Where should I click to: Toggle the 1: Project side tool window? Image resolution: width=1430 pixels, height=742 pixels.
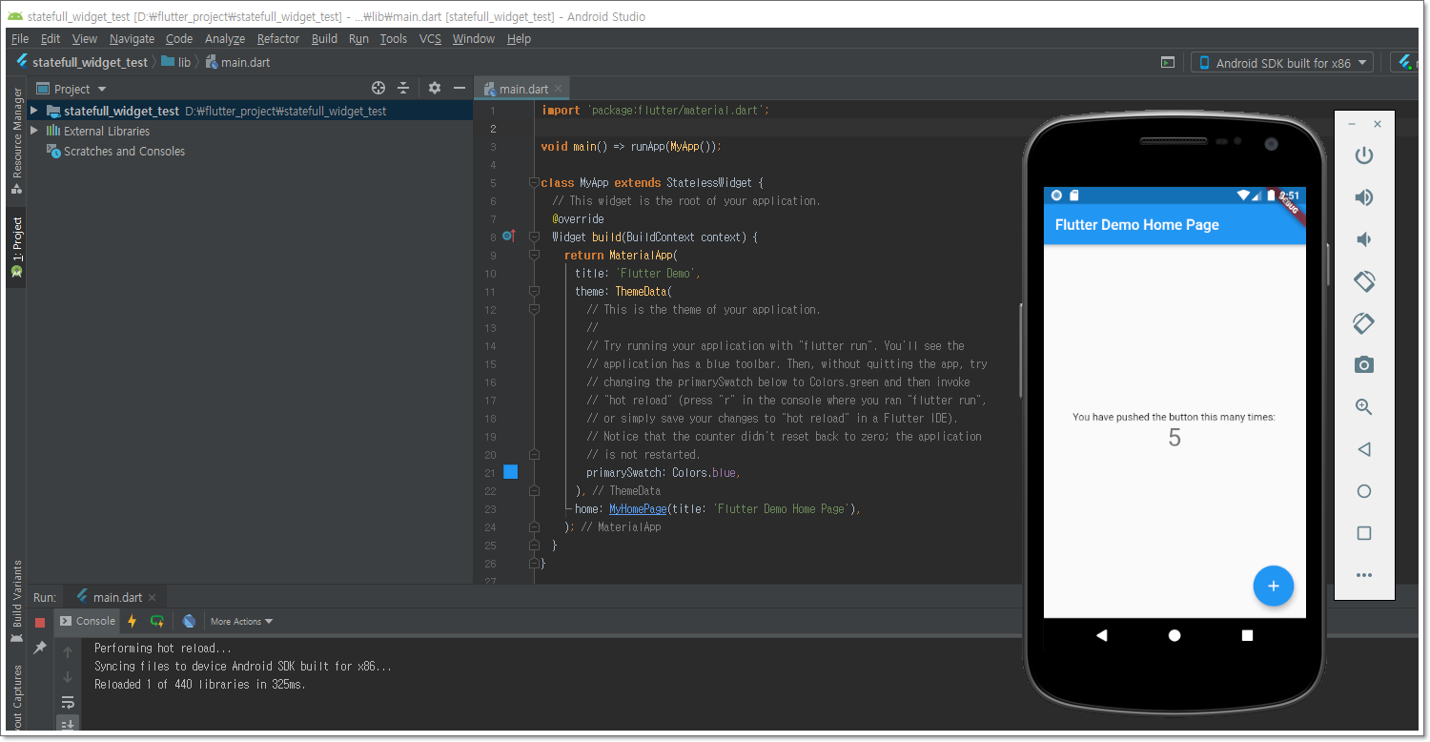pos(16,246)
